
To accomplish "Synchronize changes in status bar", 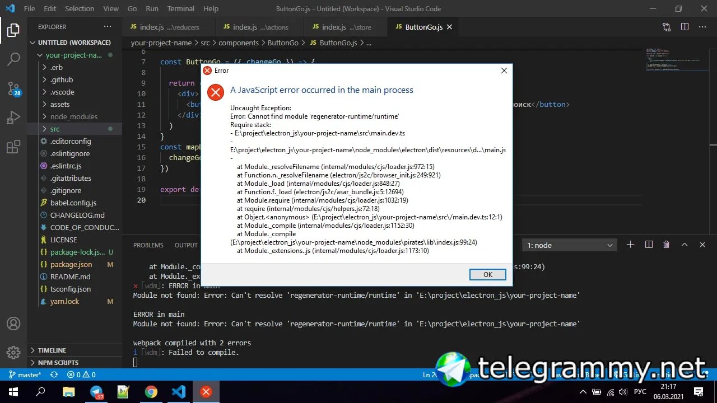I will pyautogui.click(x=54, y=374).
